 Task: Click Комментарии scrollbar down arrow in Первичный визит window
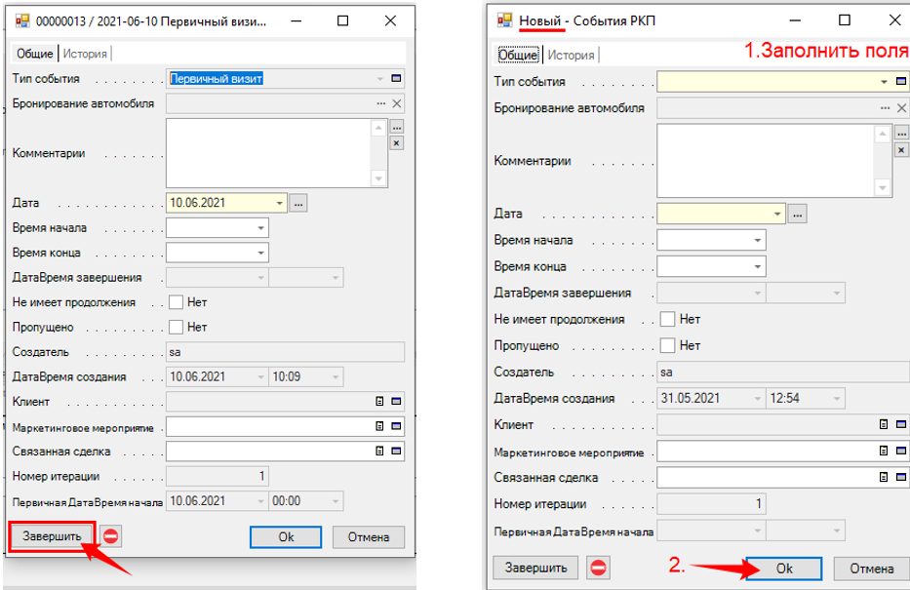(x=378, y=178)
